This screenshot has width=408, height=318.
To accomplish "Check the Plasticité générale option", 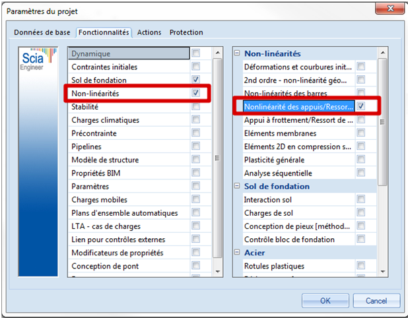I will click(361, 160).
